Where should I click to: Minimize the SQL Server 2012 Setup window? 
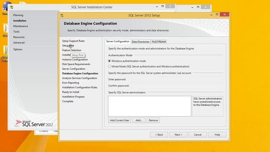[x=211, y=15]
